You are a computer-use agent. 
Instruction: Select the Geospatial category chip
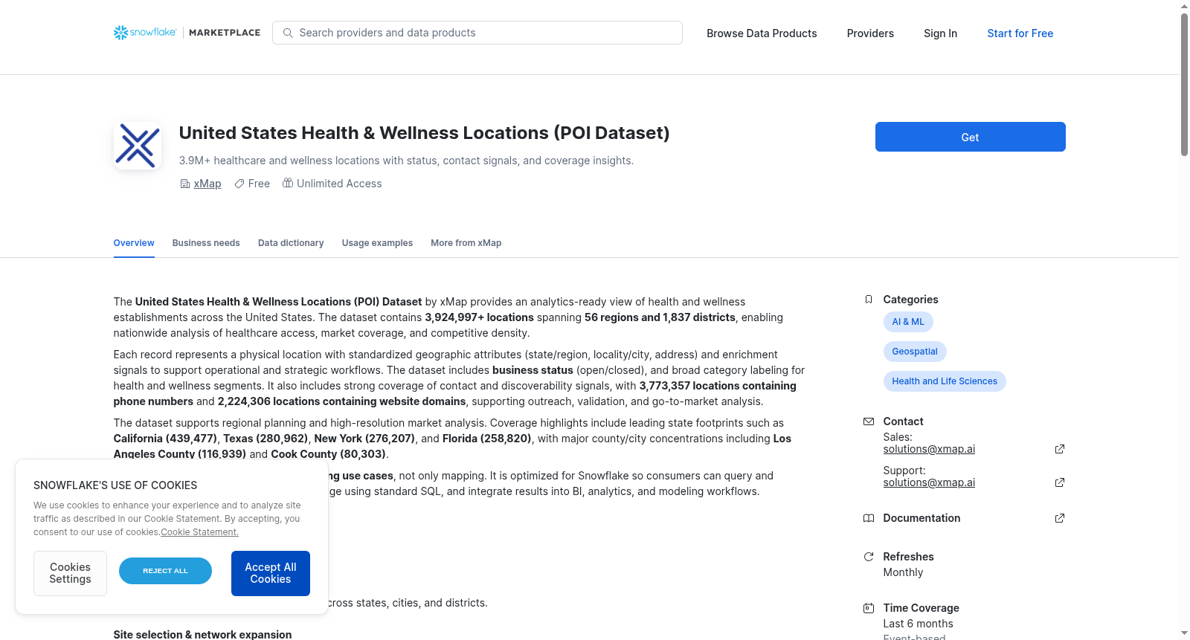coord(915,352)
